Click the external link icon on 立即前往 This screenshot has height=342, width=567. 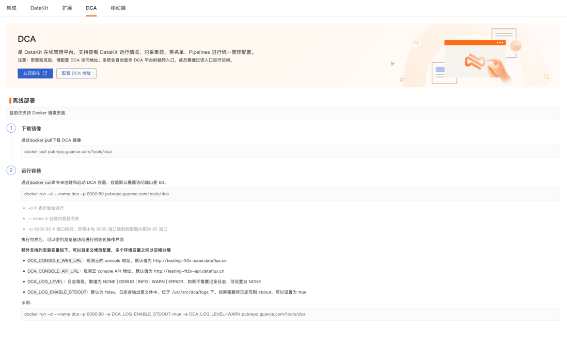pos(45,73)
